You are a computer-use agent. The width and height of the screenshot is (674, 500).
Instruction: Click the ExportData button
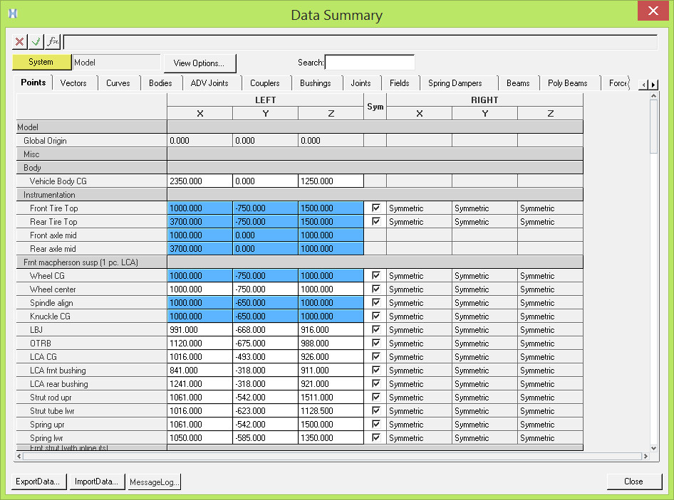tap(38, 482)
